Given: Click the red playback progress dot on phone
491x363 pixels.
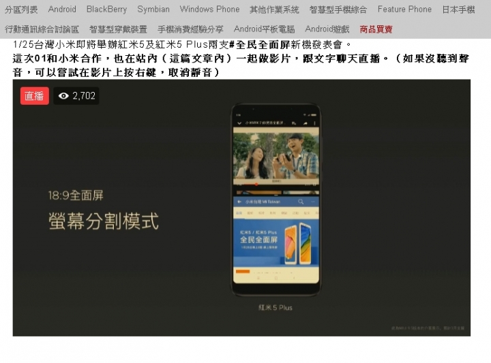Looking at the screenshot, I should point(256,185).
